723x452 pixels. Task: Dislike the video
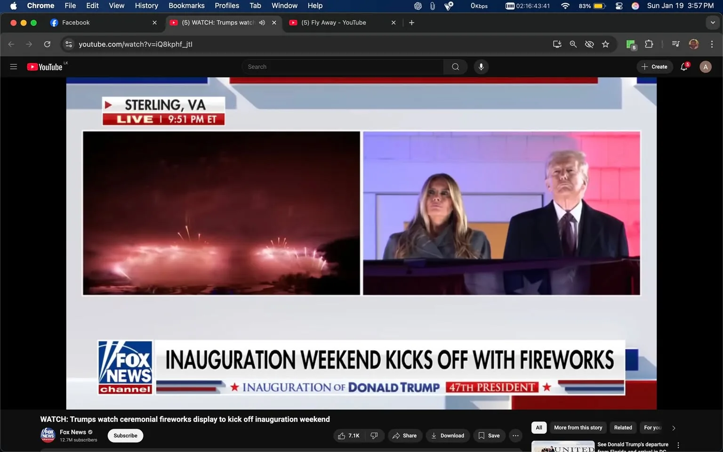pos(374,436)
